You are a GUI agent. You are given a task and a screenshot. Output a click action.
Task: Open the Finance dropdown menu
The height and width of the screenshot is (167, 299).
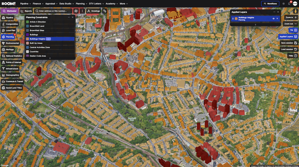(x=38, y=4)
